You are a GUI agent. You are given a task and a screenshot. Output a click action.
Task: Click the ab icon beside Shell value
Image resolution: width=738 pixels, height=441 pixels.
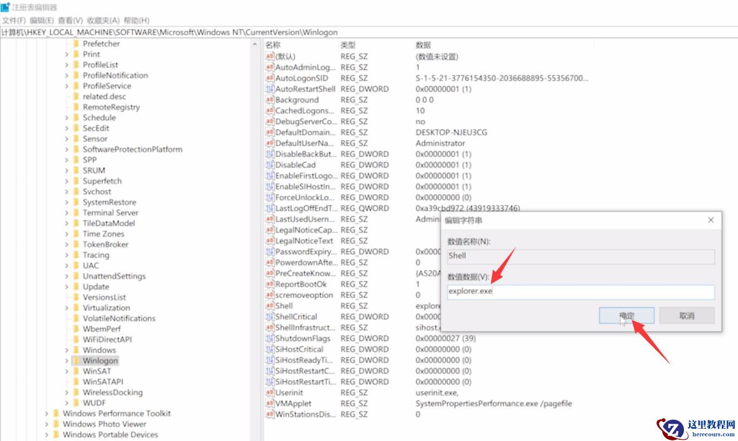tap(270, 306)
